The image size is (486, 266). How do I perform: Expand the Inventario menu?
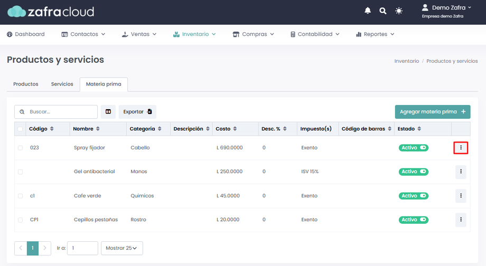pyautogui.click(x=194, y=34)
